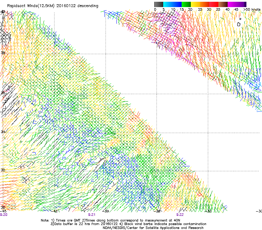This screenshot has height=230, width=262.
Task: Click the title 'Rapidscat Winds(12.5KM) 20160122 descending'
Action: point(53,6)
